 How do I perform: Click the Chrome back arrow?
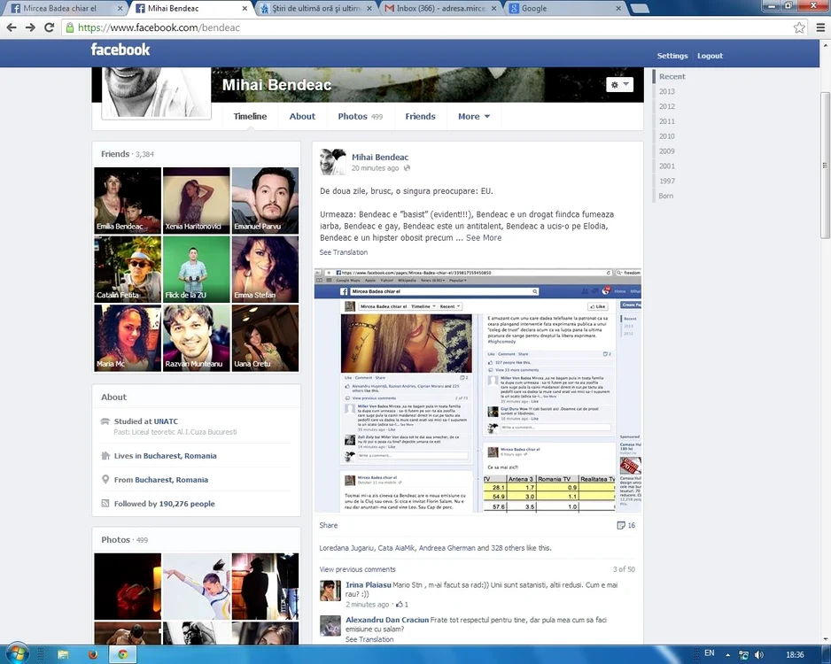12,27
